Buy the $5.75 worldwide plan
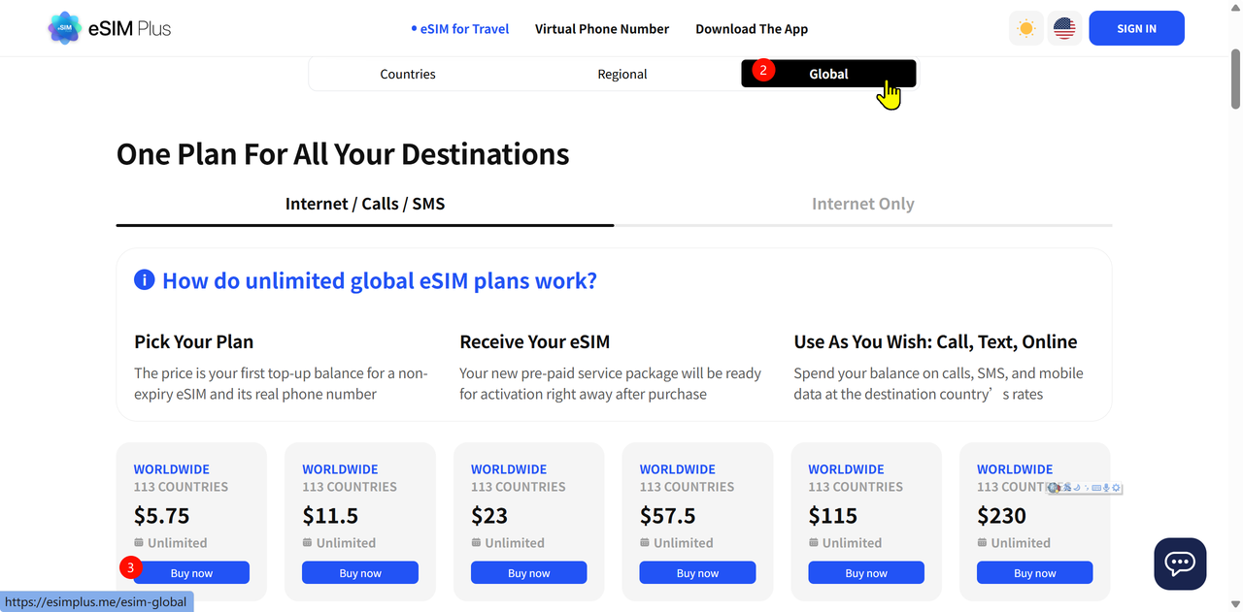 tap(191, 573)
